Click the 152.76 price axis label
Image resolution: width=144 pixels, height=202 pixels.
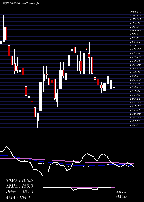(x=135, y=87)
